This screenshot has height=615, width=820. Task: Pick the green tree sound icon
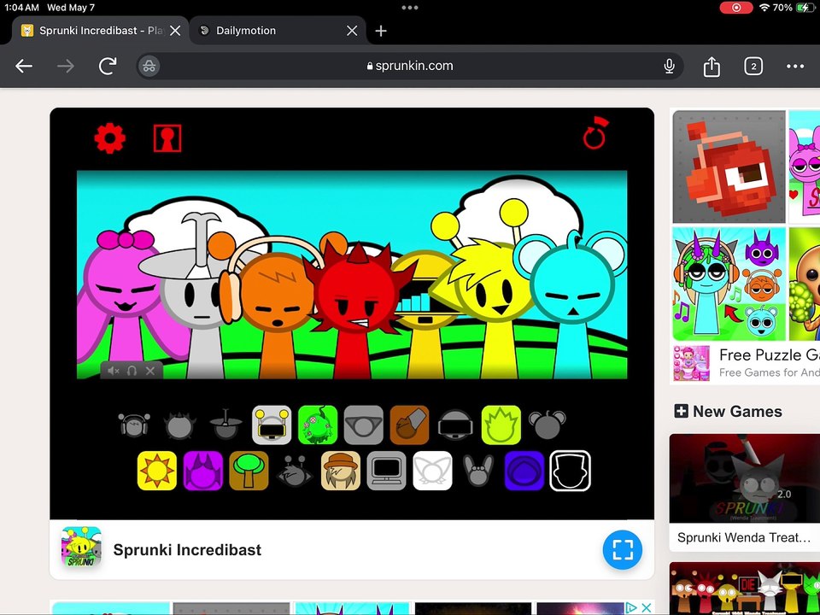tap(249, 471)
